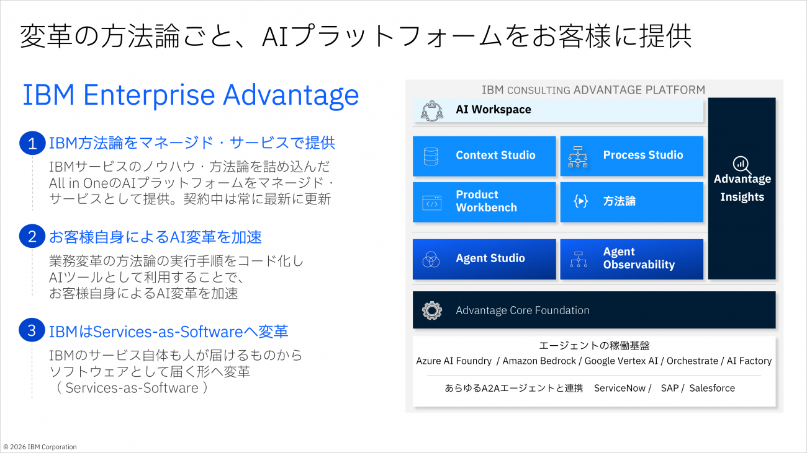Viewport: 807px width, 453px height.
Task: Select the Product Workbench code window icon
Action: click(431, 203)
